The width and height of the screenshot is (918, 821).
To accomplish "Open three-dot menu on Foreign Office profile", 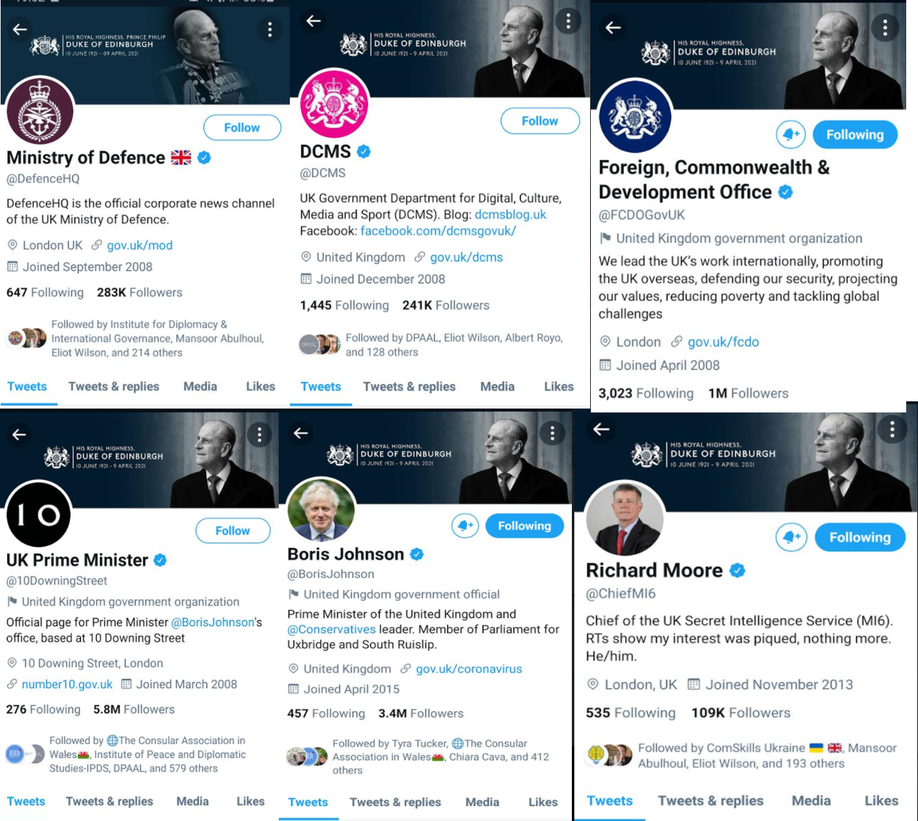I will click(x=885, y=27).
